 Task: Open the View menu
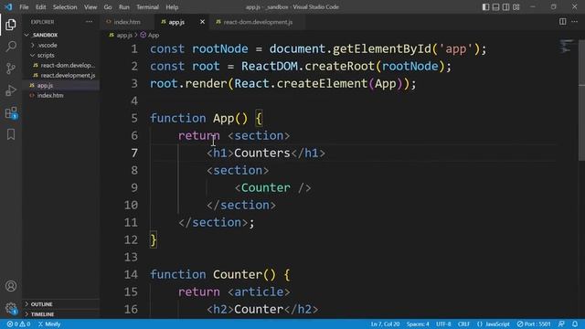(90, 7)
